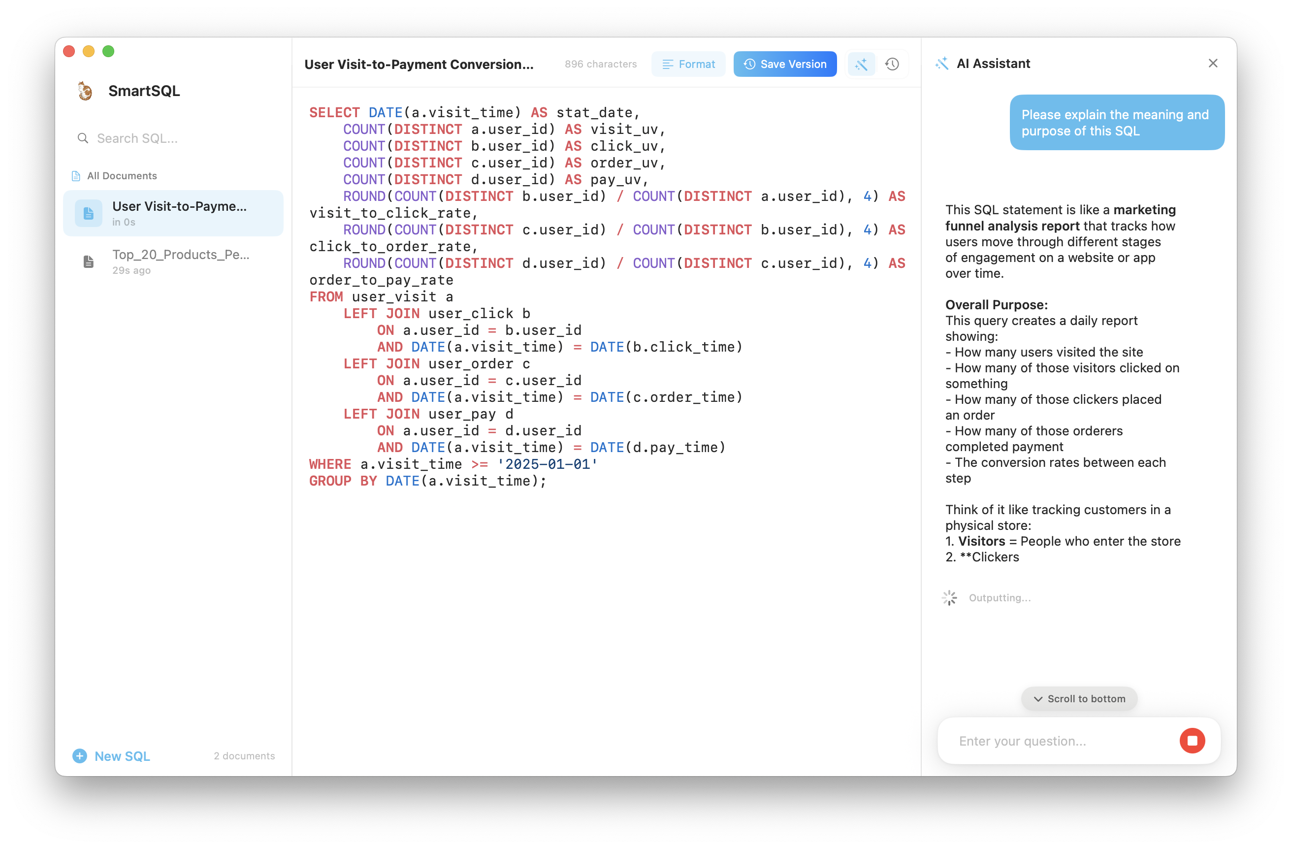
Task: Click the sparkle icon next to AI Assistant header
Action: click(x=942, y=63)
